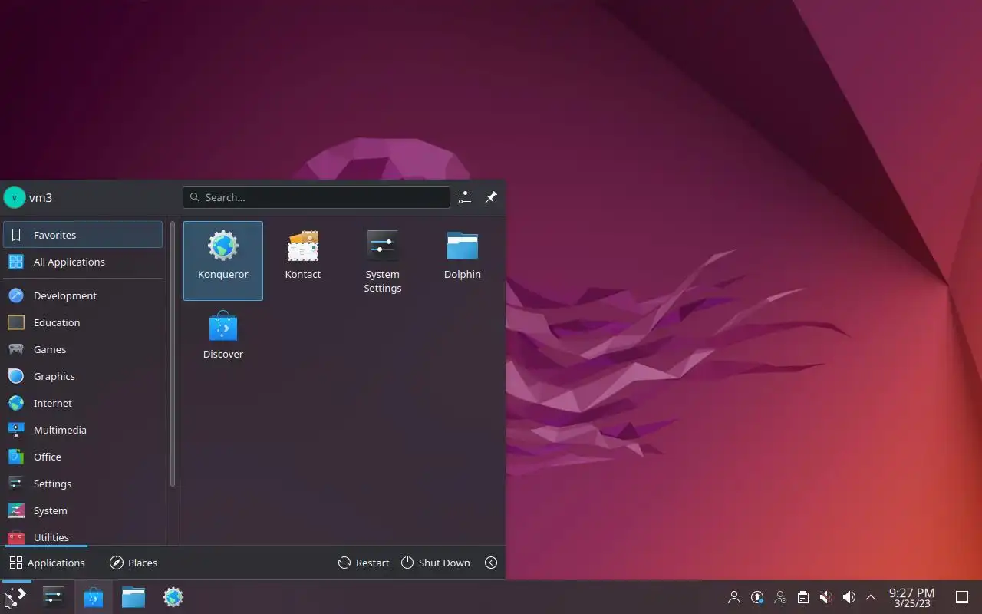The image size is (982, 614).
Task: Toggle the application launcher in the taskbar
Action: coord(15,597)
